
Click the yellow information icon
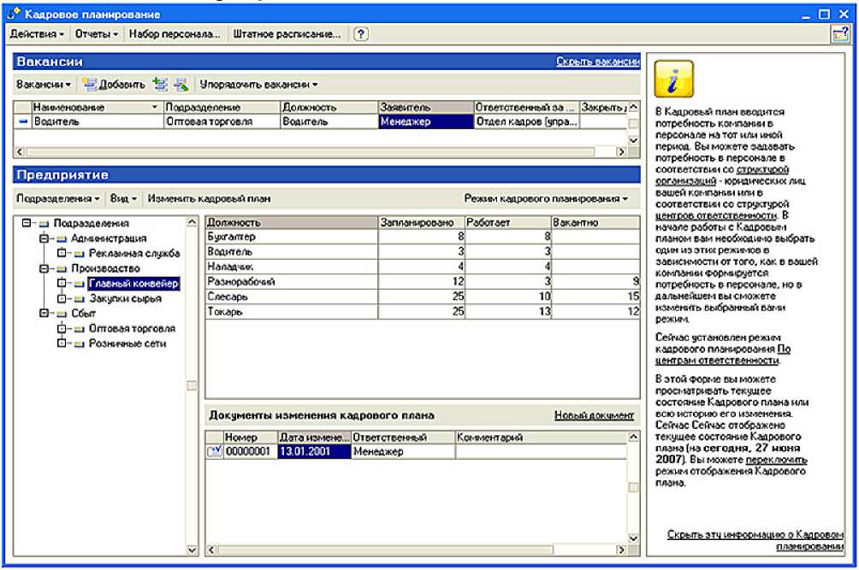673,80
